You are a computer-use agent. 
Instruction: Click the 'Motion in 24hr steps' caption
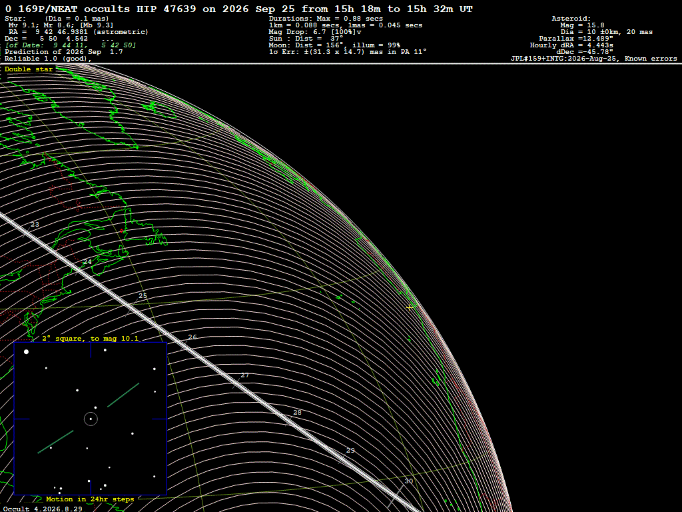click(90, 499)
